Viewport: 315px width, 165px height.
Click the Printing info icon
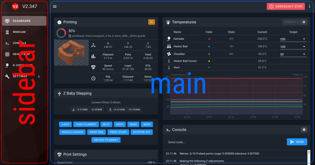[59, 22]
